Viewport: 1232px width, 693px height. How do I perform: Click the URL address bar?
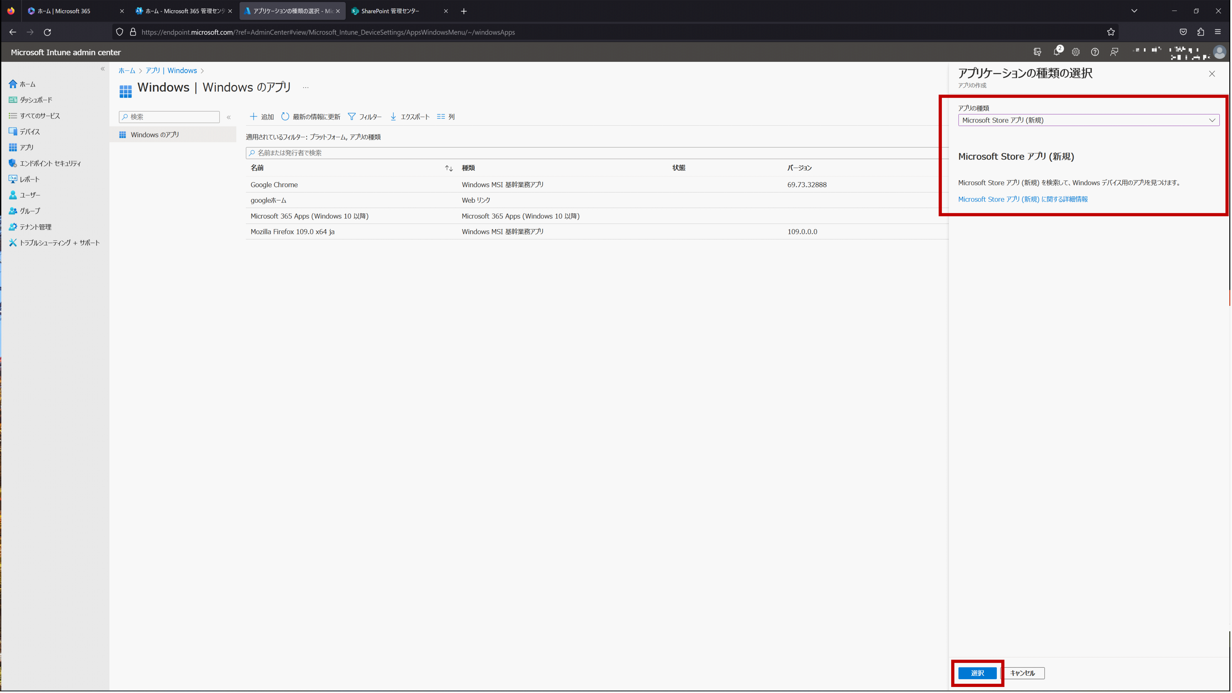615,32
